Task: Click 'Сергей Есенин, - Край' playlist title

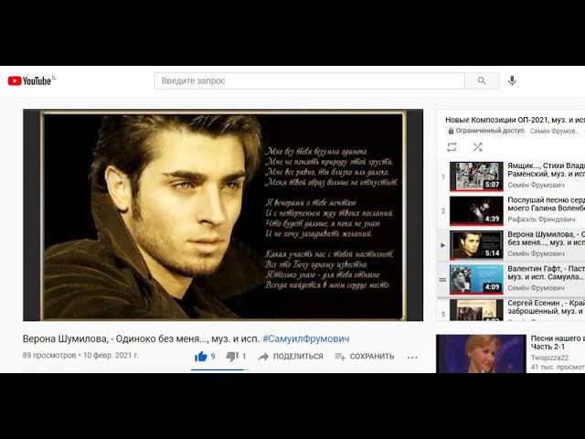Action: (547, 307)
